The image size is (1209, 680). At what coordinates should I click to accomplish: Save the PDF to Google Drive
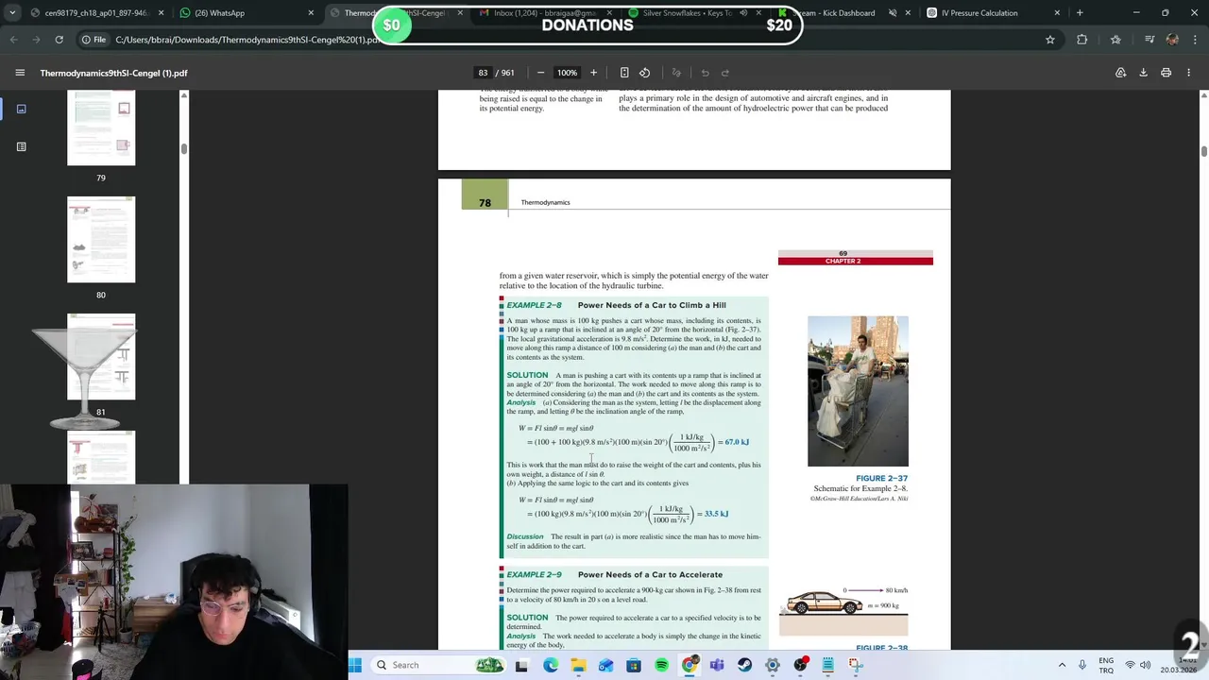click(1120, 73)
